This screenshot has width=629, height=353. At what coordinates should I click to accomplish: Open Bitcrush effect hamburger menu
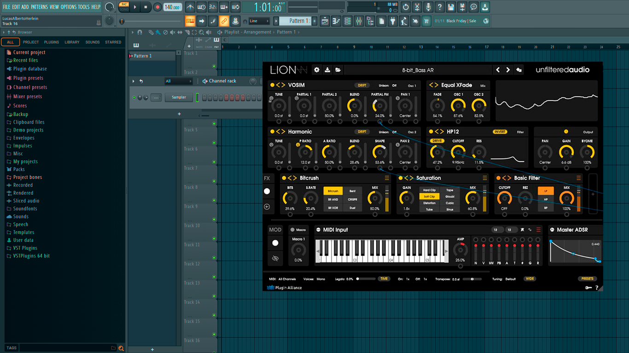[x=387, y=178]
